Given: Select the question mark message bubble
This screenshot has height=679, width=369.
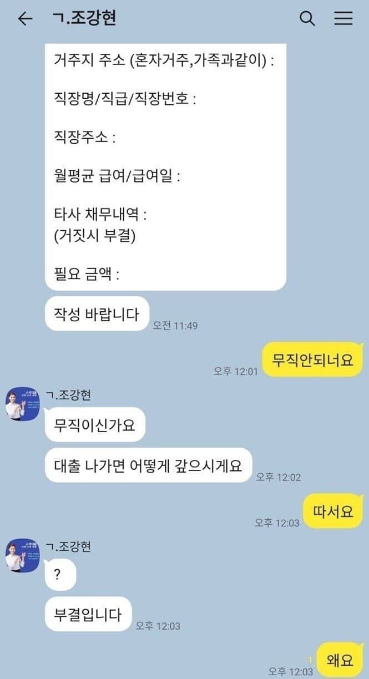Looking at the screenshot, I should click(60, 575).
